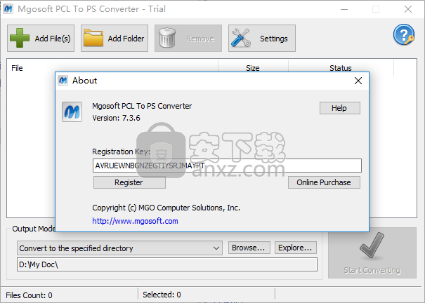Click the Files Count: 0 status text
The image size is (425, 303).
(29, 295)
